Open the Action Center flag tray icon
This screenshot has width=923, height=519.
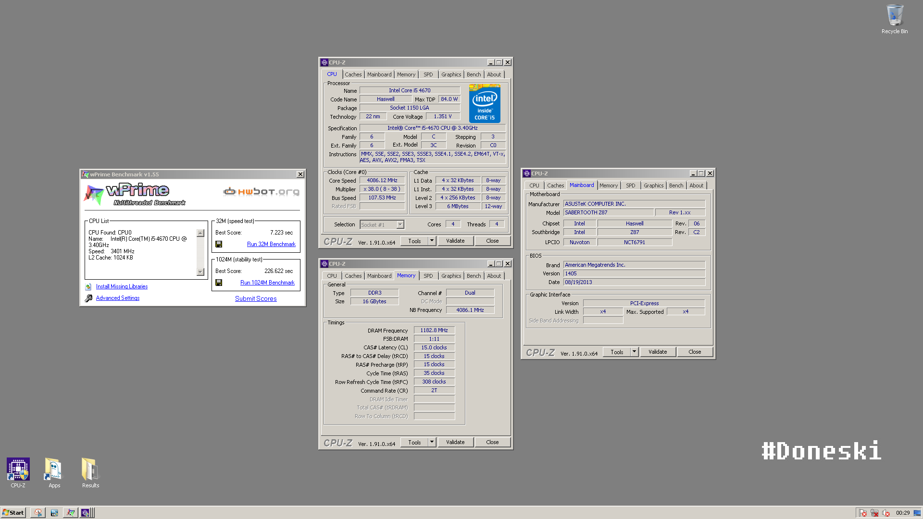tap(863, 513)
